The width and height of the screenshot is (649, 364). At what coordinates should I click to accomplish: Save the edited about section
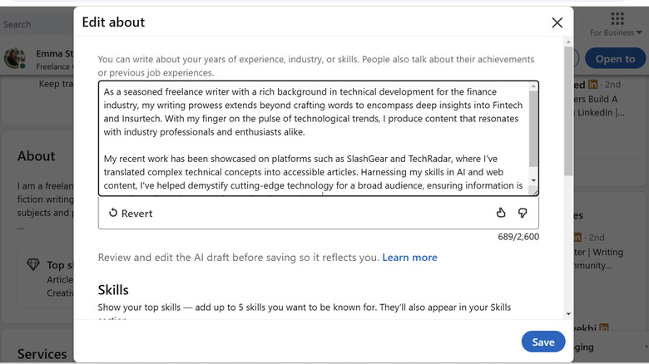pos(543,342)
